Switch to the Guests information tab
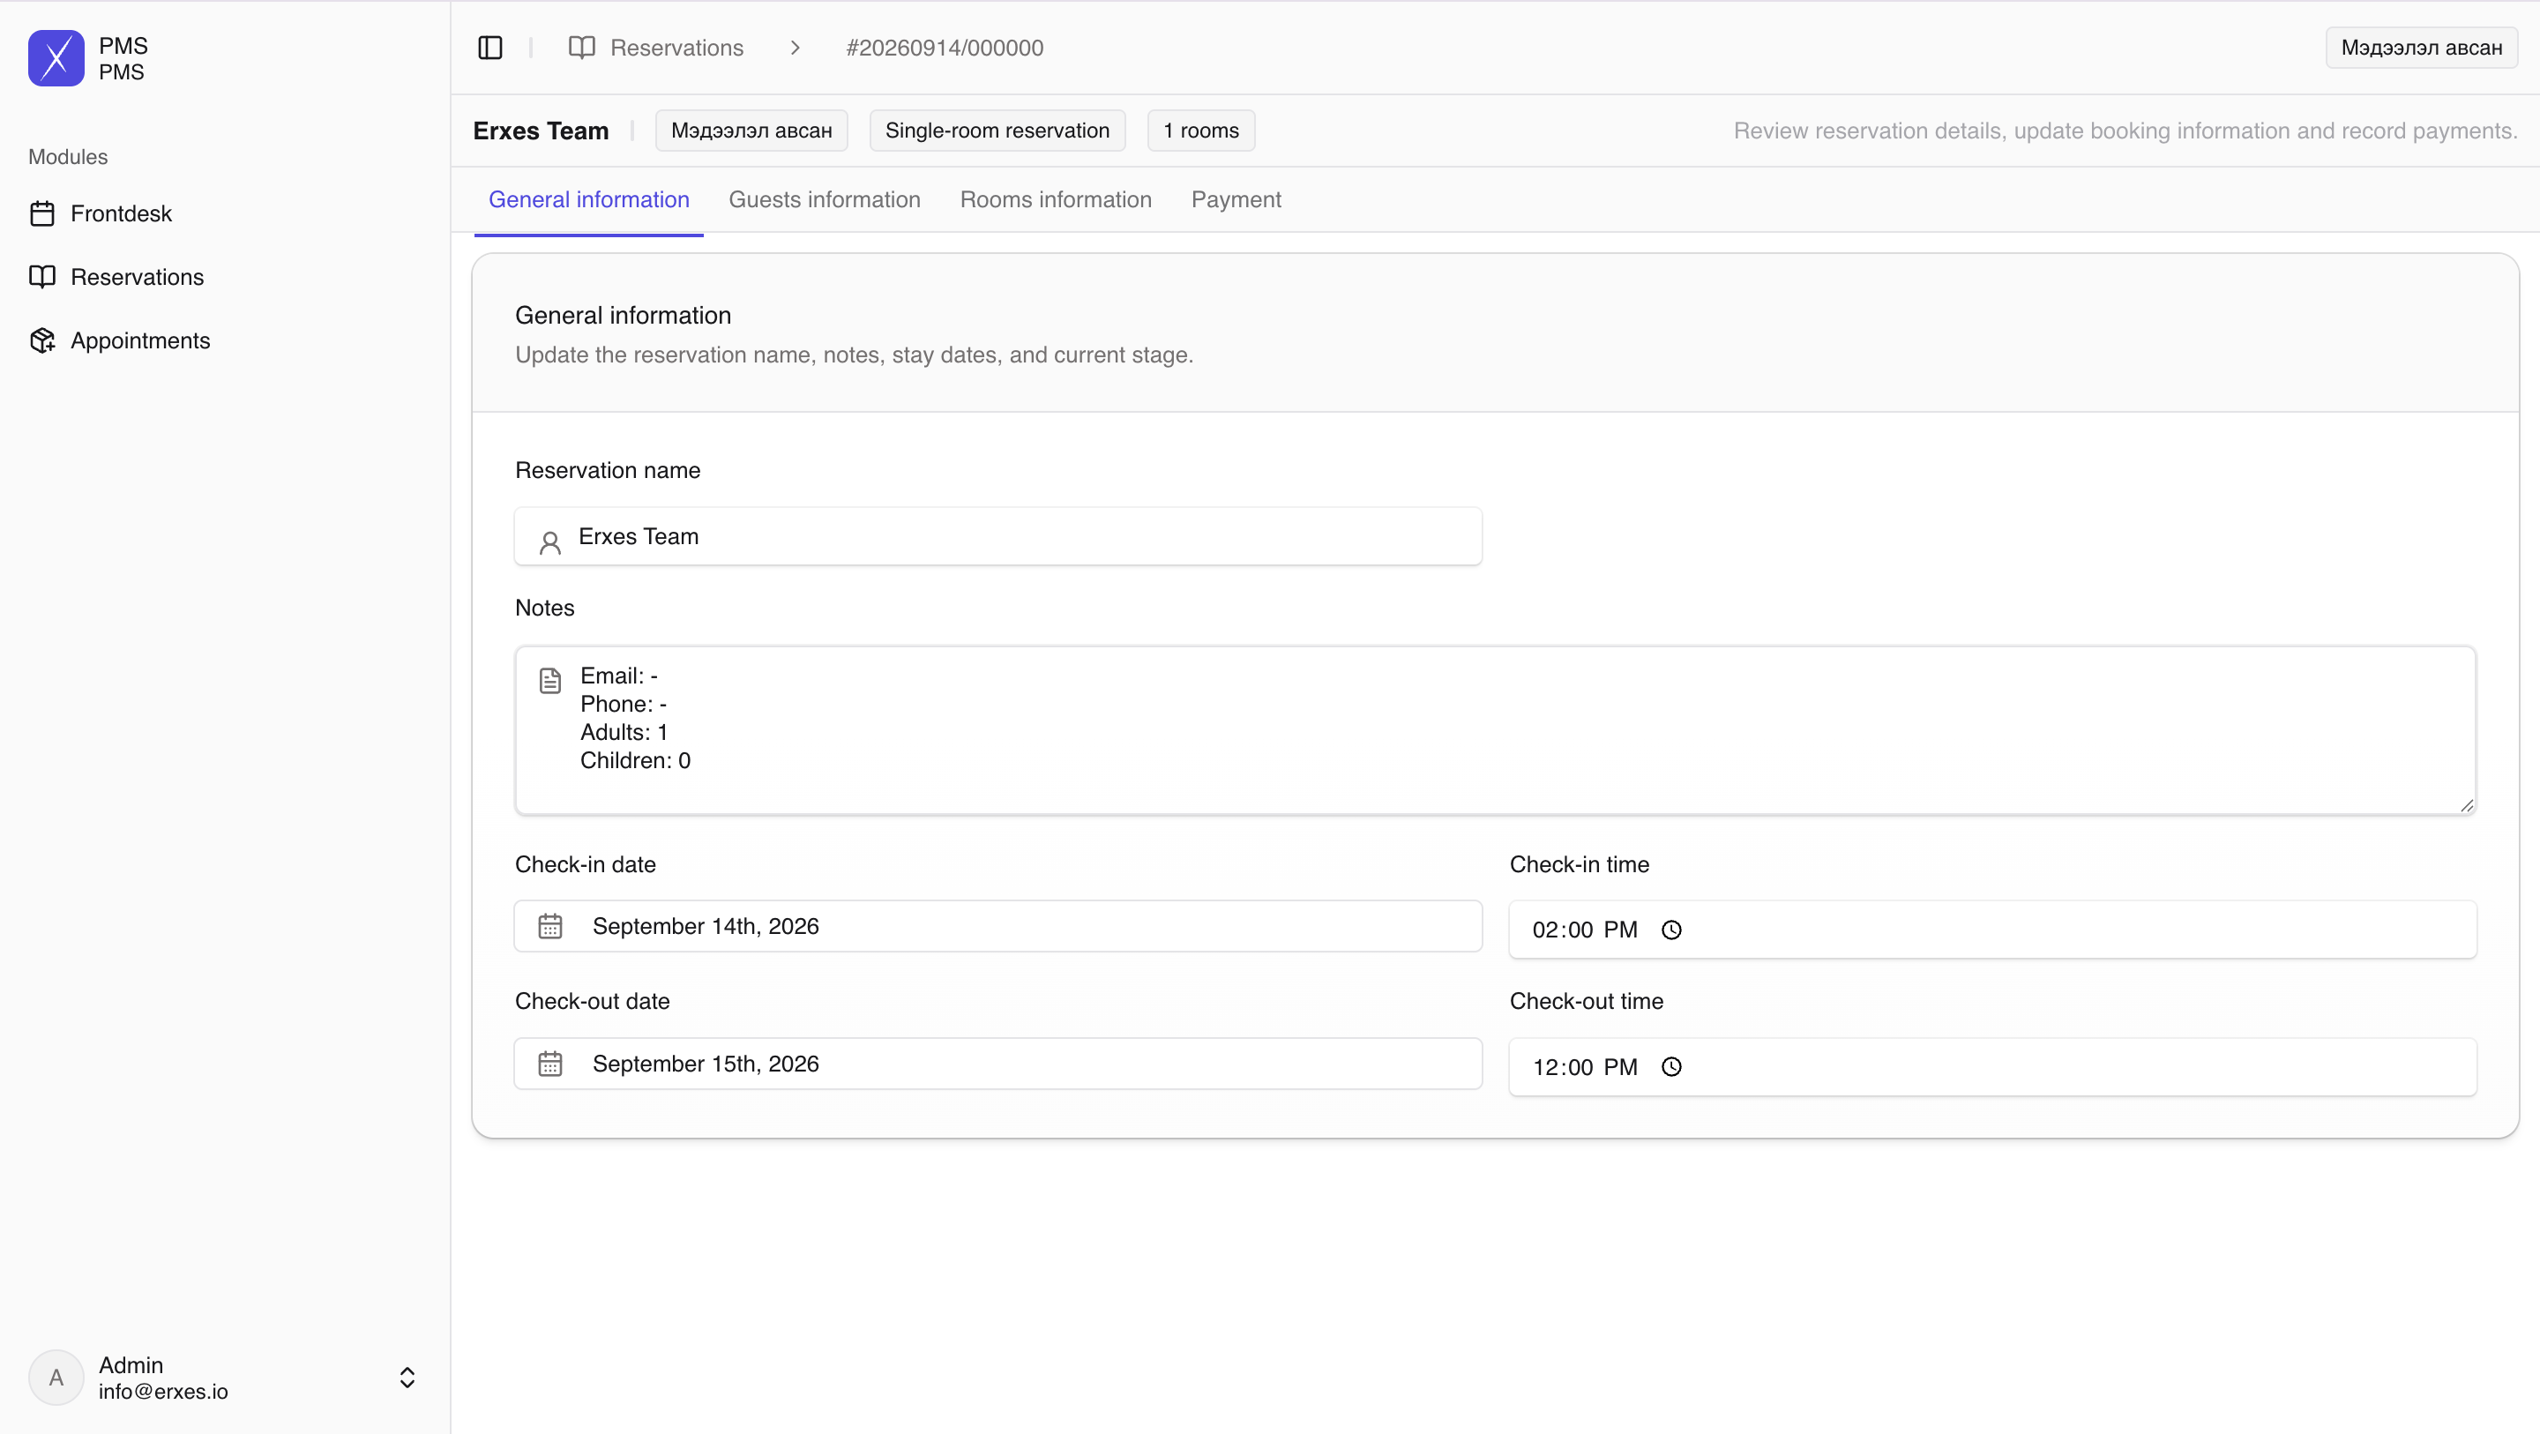This screenshot has height=1434, width=2540. (825, 199)
